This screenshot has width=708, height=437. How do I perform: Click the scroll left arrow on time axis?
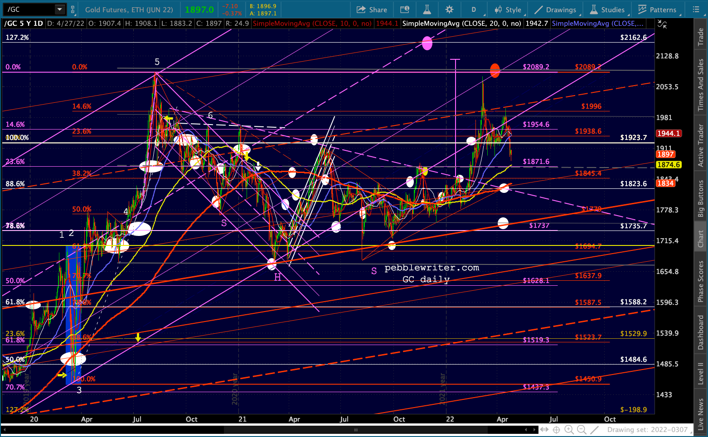point(4,430)
